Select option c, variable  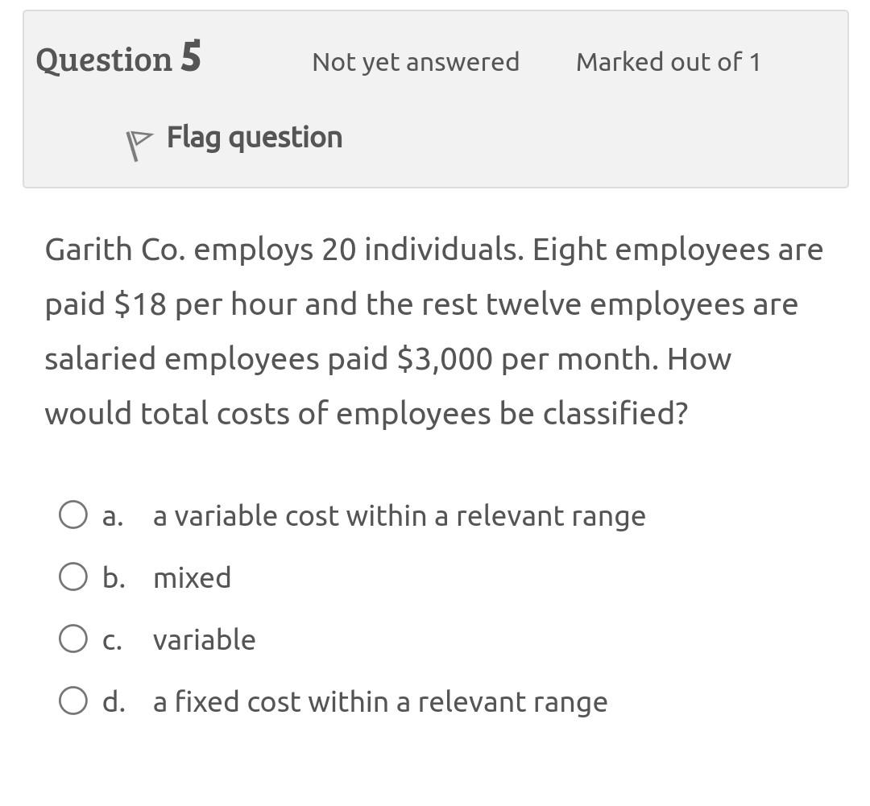pyautogui.click(x=73, y=638)
